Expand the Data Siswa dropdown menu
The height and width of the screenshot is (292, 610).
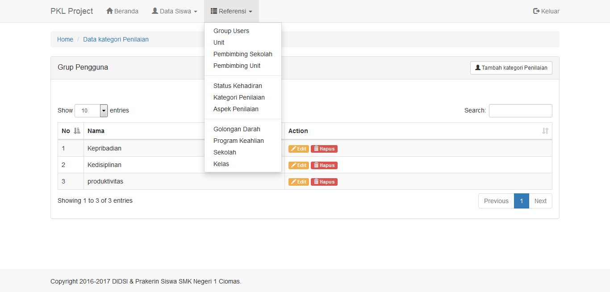[174, 11]
